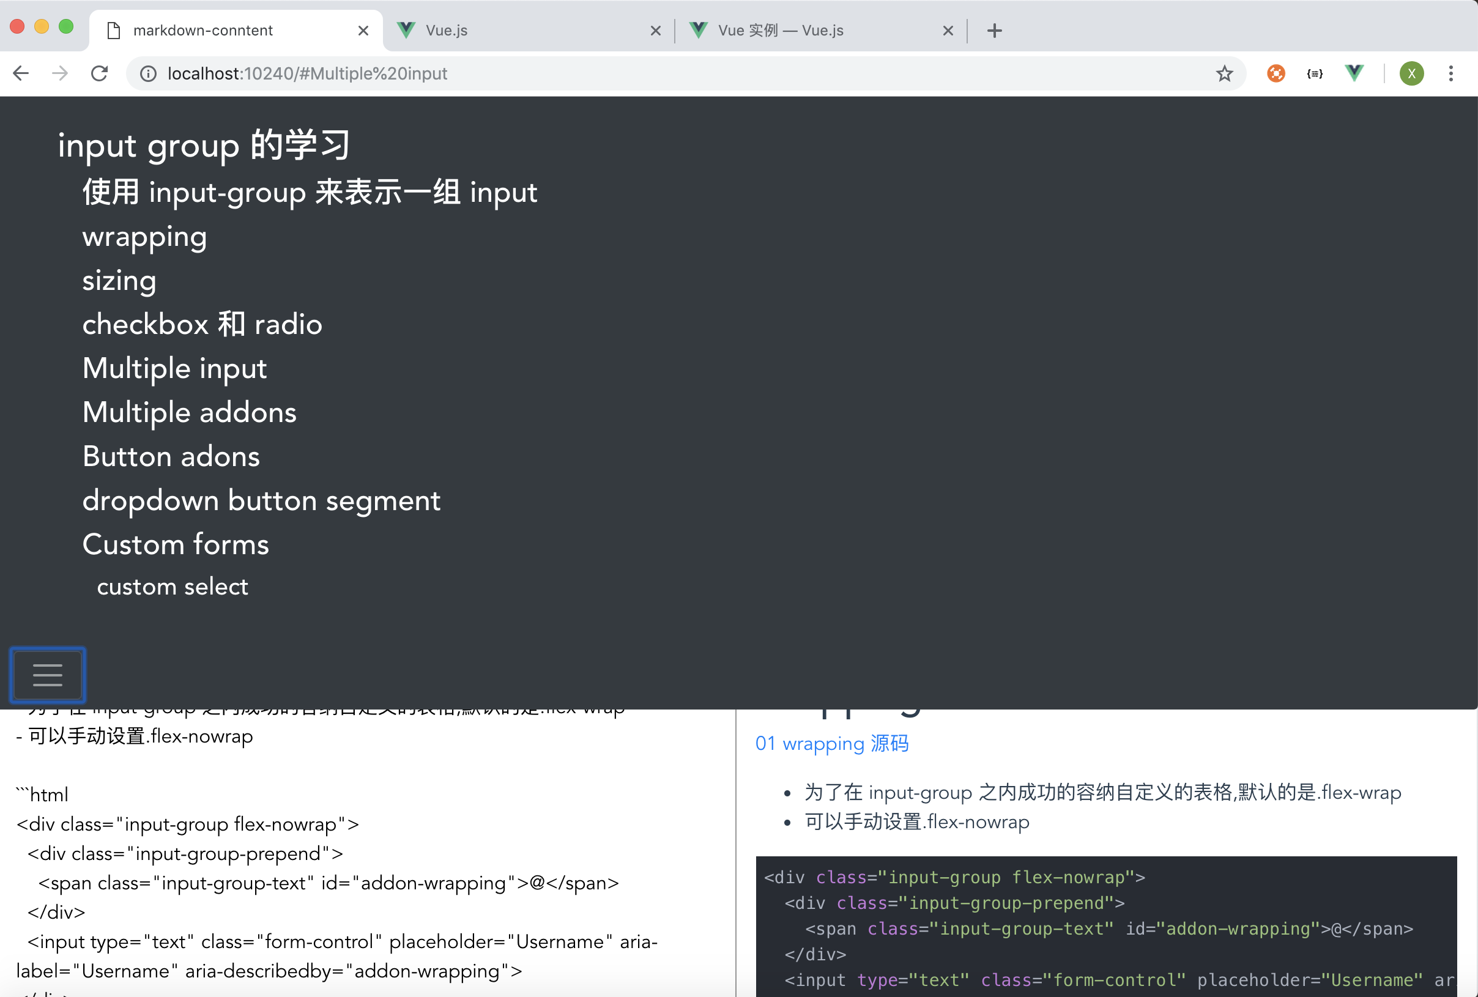Viewport: 1478px width, 997px height.
Task: Open the checkbox 和 radio section
Action: pos(202,324)
